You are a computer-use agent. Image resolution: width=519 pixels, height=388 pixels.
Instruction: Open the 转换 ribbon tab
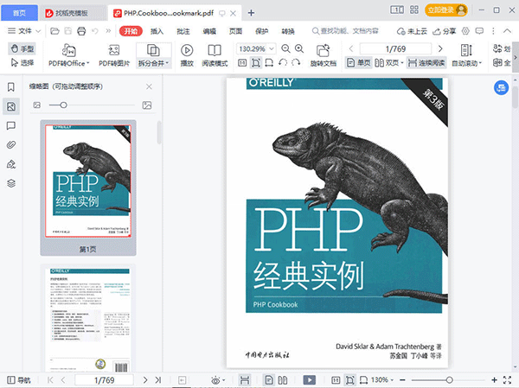point(288,31)
